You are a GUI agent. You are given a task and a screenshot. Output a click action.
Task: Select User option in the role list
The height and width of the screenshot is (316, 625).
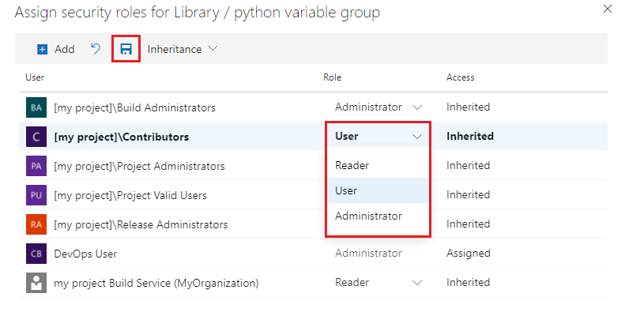tap(346, 190)
